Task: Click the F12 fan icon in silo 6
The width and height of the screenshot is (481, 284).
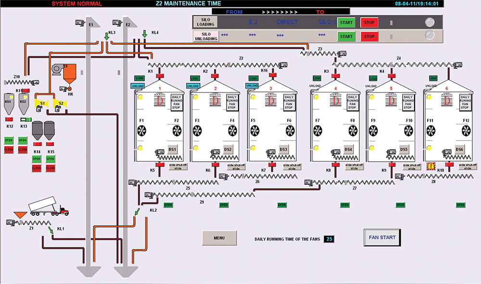Action: pos(465,130)
